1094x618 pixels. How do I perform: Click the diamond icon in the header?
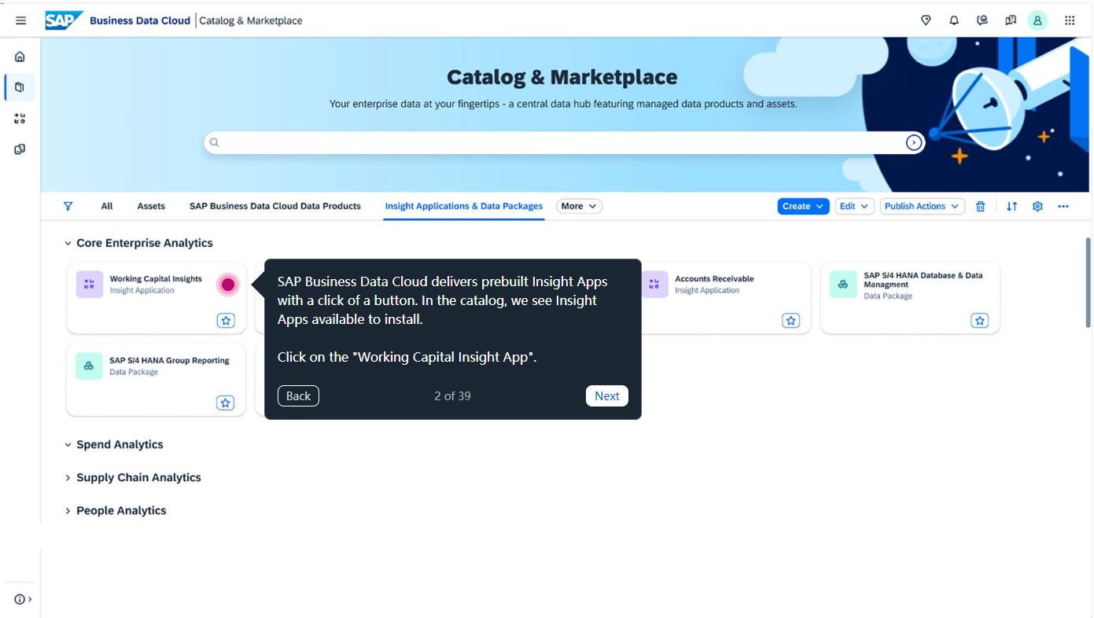926,20
